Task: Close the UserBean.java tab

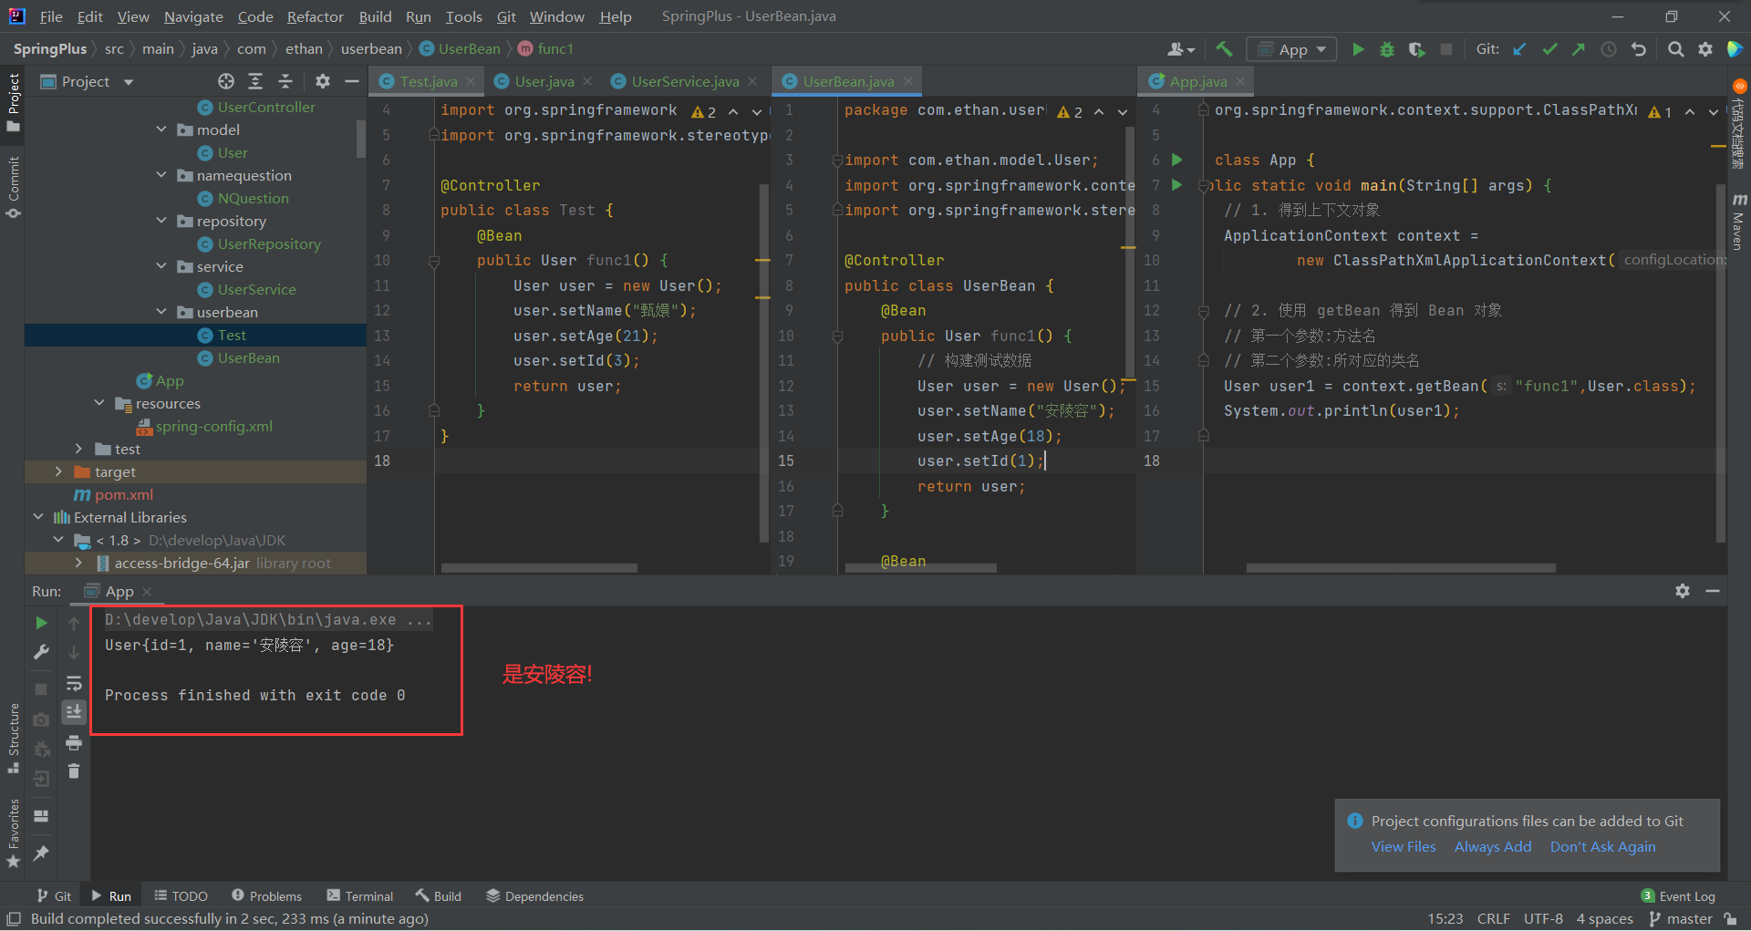Action: tap(908, 81)
